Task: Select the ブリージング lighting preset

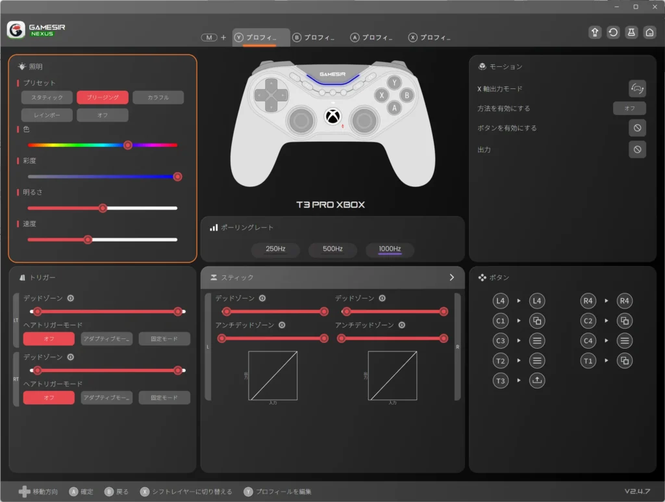Action: (103, 97)
